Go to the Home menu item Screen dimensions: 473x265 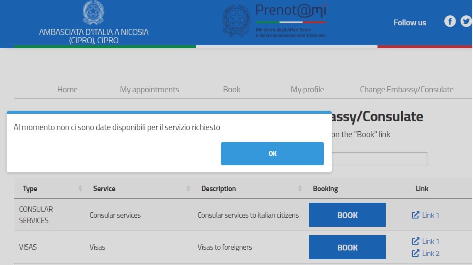coord(67,89)
